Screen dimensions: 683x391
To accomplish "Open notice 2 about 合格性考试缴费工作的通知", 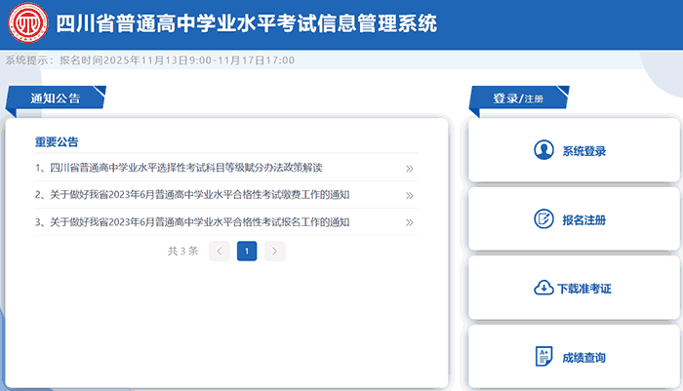I will pyautogui.click(x=192, y=195).
